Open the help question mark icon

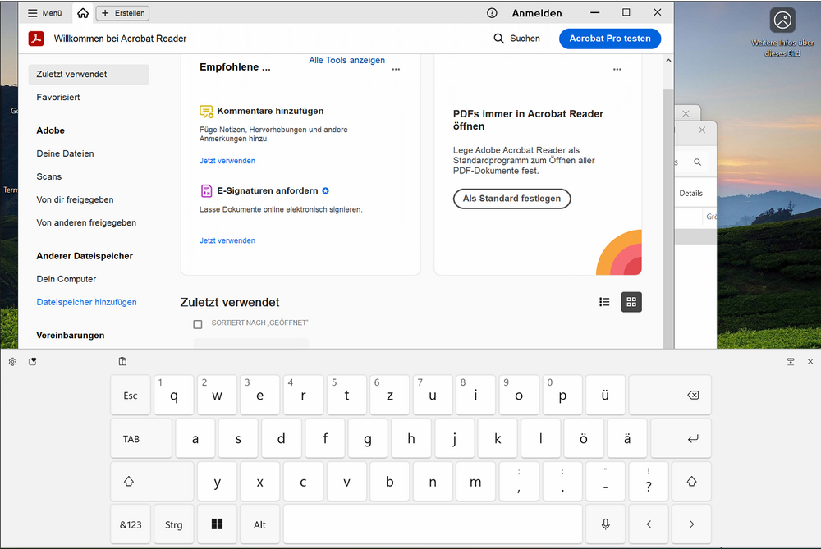tap(492, 13)
